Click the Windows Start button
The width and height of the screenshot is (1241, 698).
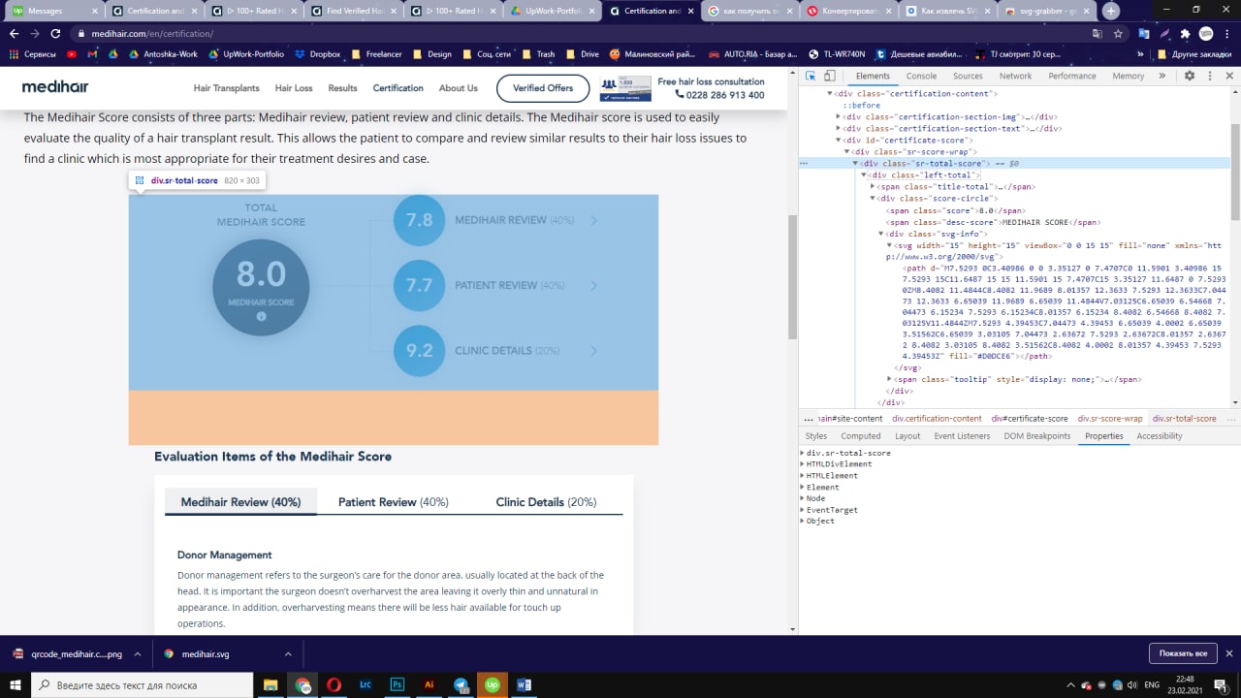point(15,683)
